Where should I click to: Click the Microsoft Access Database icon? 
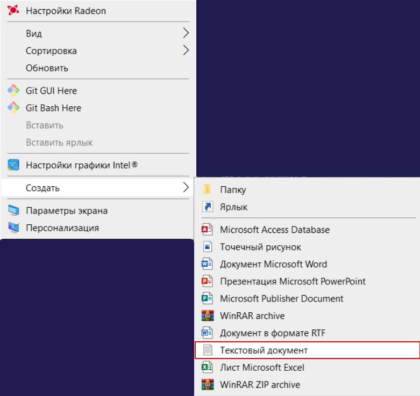[x=208, y=230]
